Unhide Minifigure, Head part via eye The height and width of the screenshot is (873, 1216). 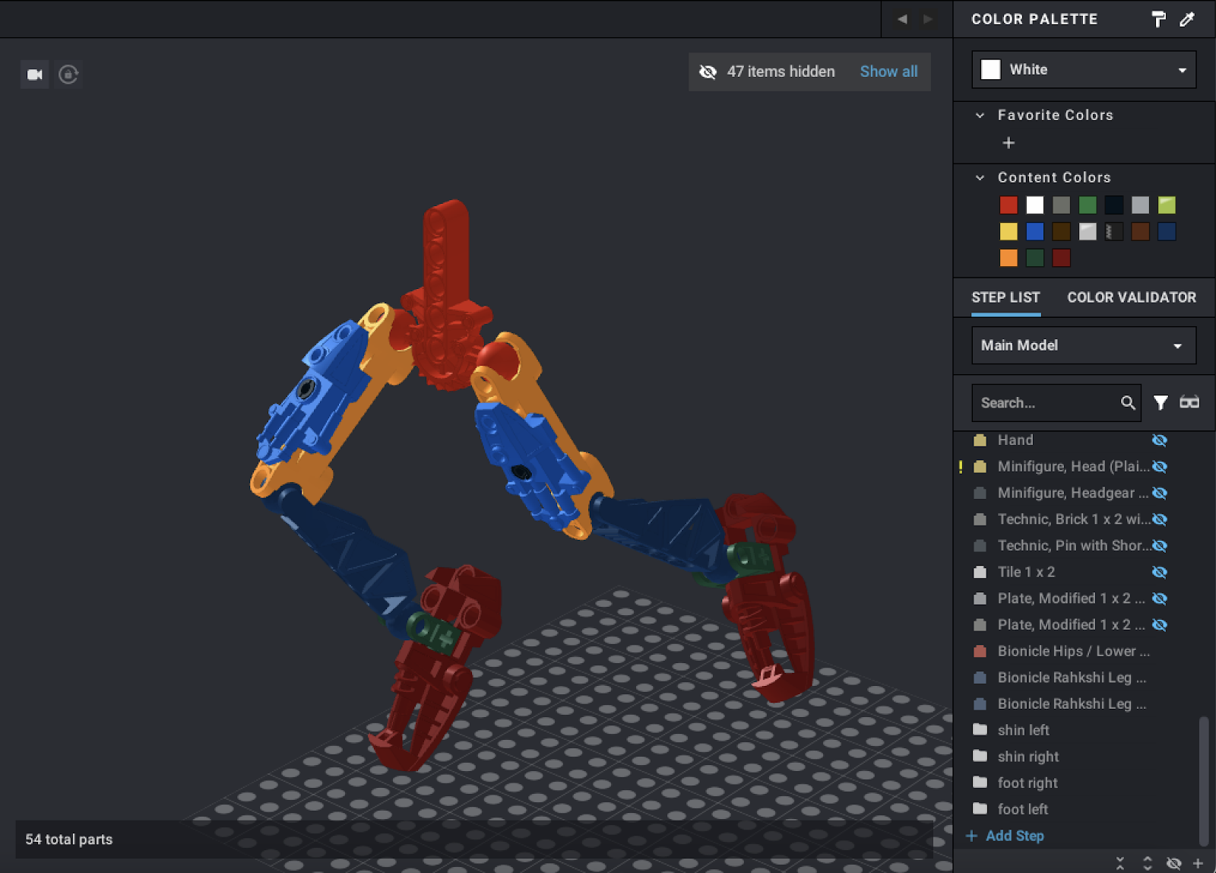click(x=1160, y=467)
